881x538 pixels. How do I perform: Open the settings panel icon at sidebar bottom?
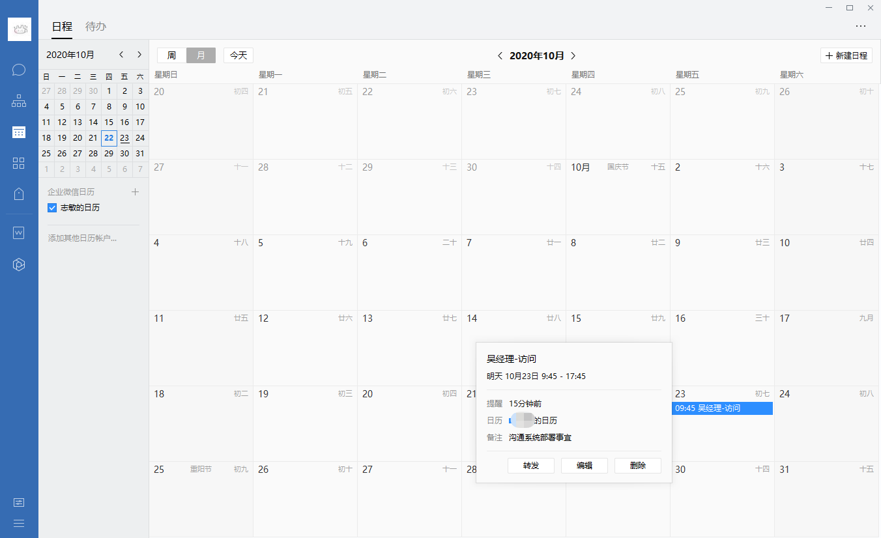coord(19,502)
